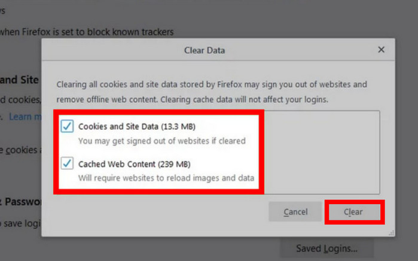Uncheck Cookies and Site Data checkbox
418x261 pixels.
click(x=68, y=127)
